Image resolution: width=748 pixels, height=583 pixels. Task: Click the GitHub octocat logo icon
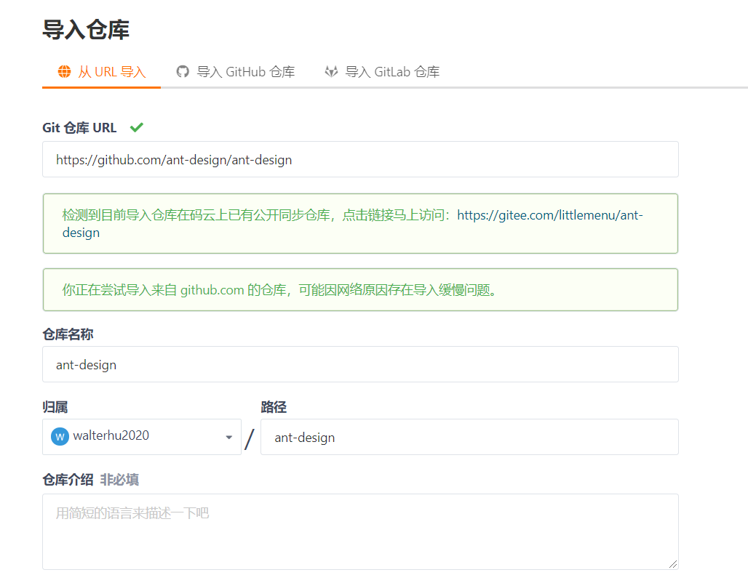[182, 71]
